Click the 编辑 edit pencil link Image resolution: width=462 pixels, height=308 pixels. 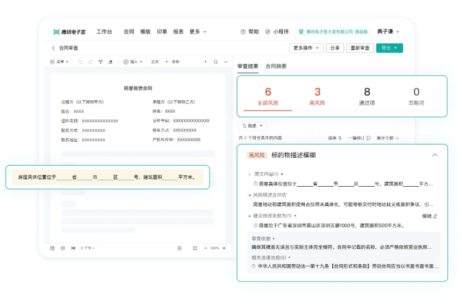(x=430, y=216)
